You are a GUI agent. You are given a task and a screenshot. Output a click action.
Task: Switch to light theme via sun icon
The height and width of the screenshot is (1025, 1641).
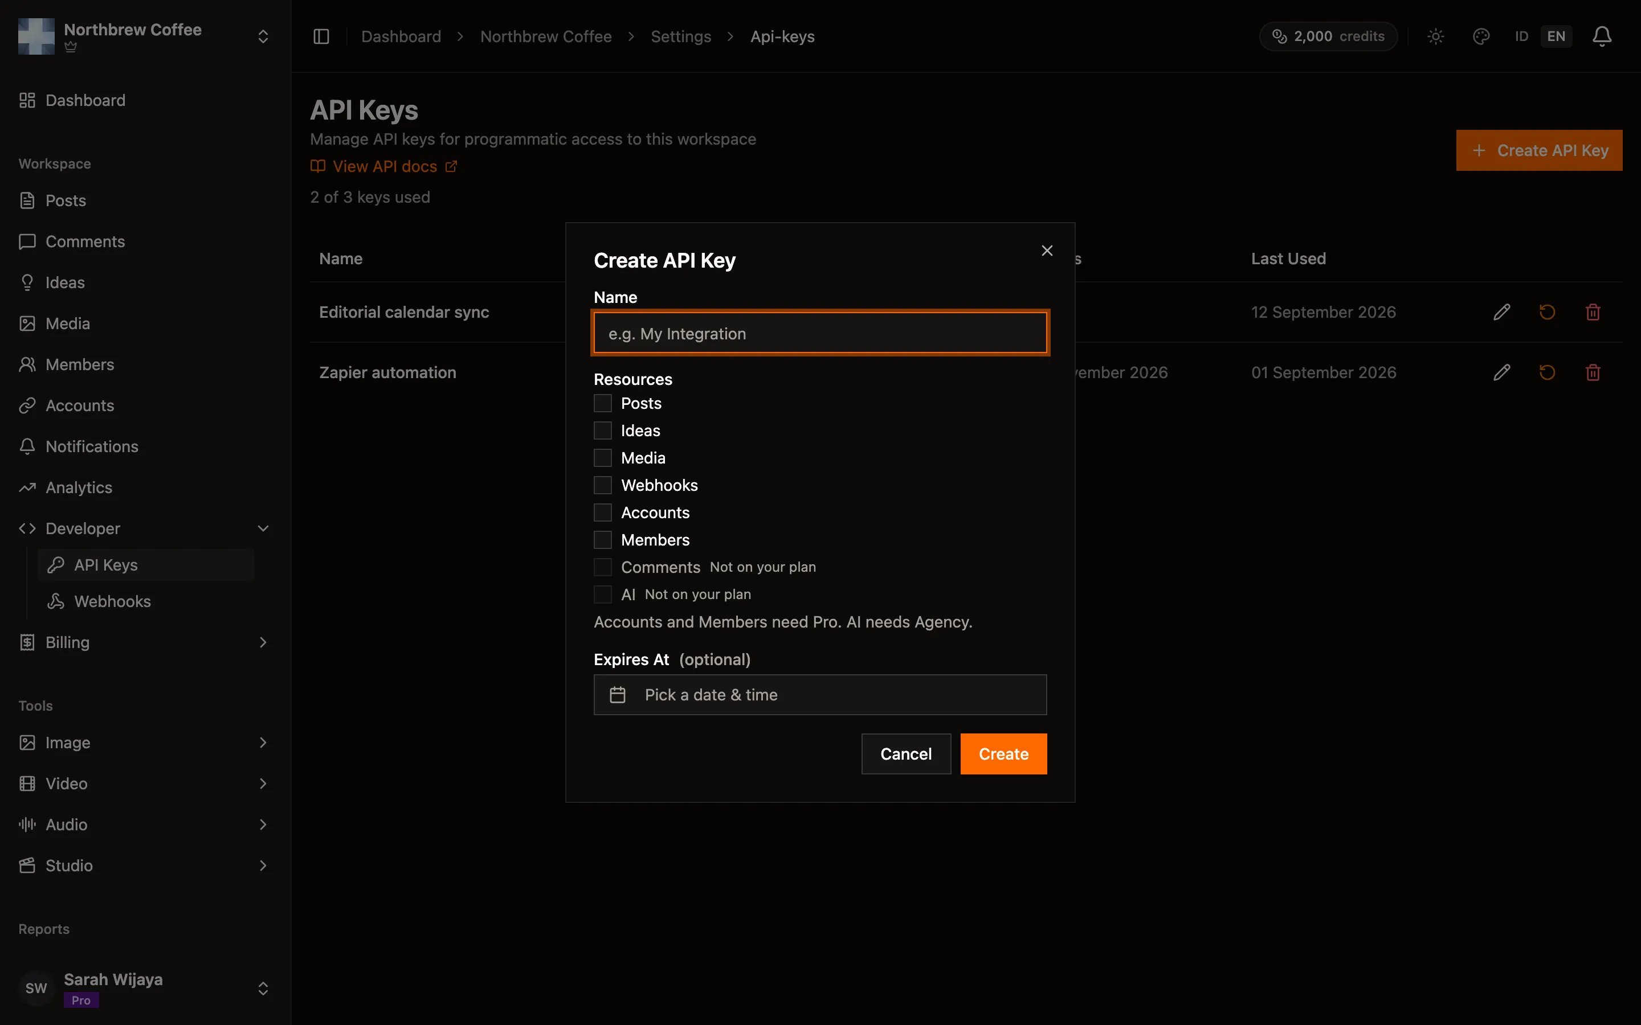coord(1435,36)
